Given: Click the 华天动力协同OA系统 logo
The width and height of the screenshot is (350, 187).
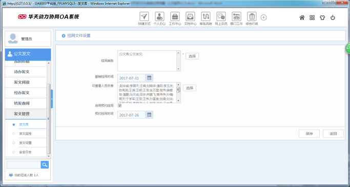Looking at the screenshot, I should [x=49, y=16].
